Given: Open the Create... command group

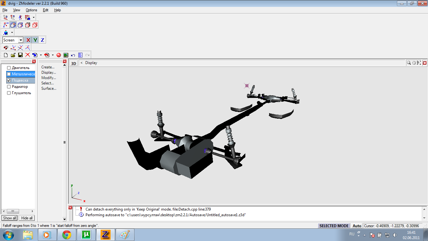Looking at the screenshot, I should click(48, 67).
